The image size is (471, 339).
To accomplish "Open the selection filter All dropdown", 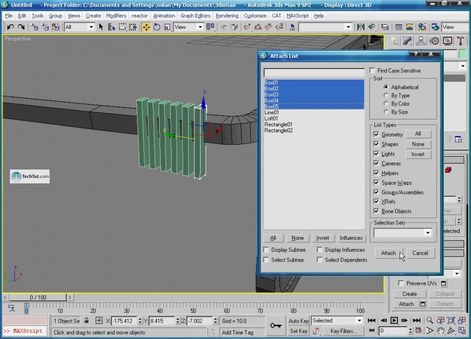I will pos(91,27).
